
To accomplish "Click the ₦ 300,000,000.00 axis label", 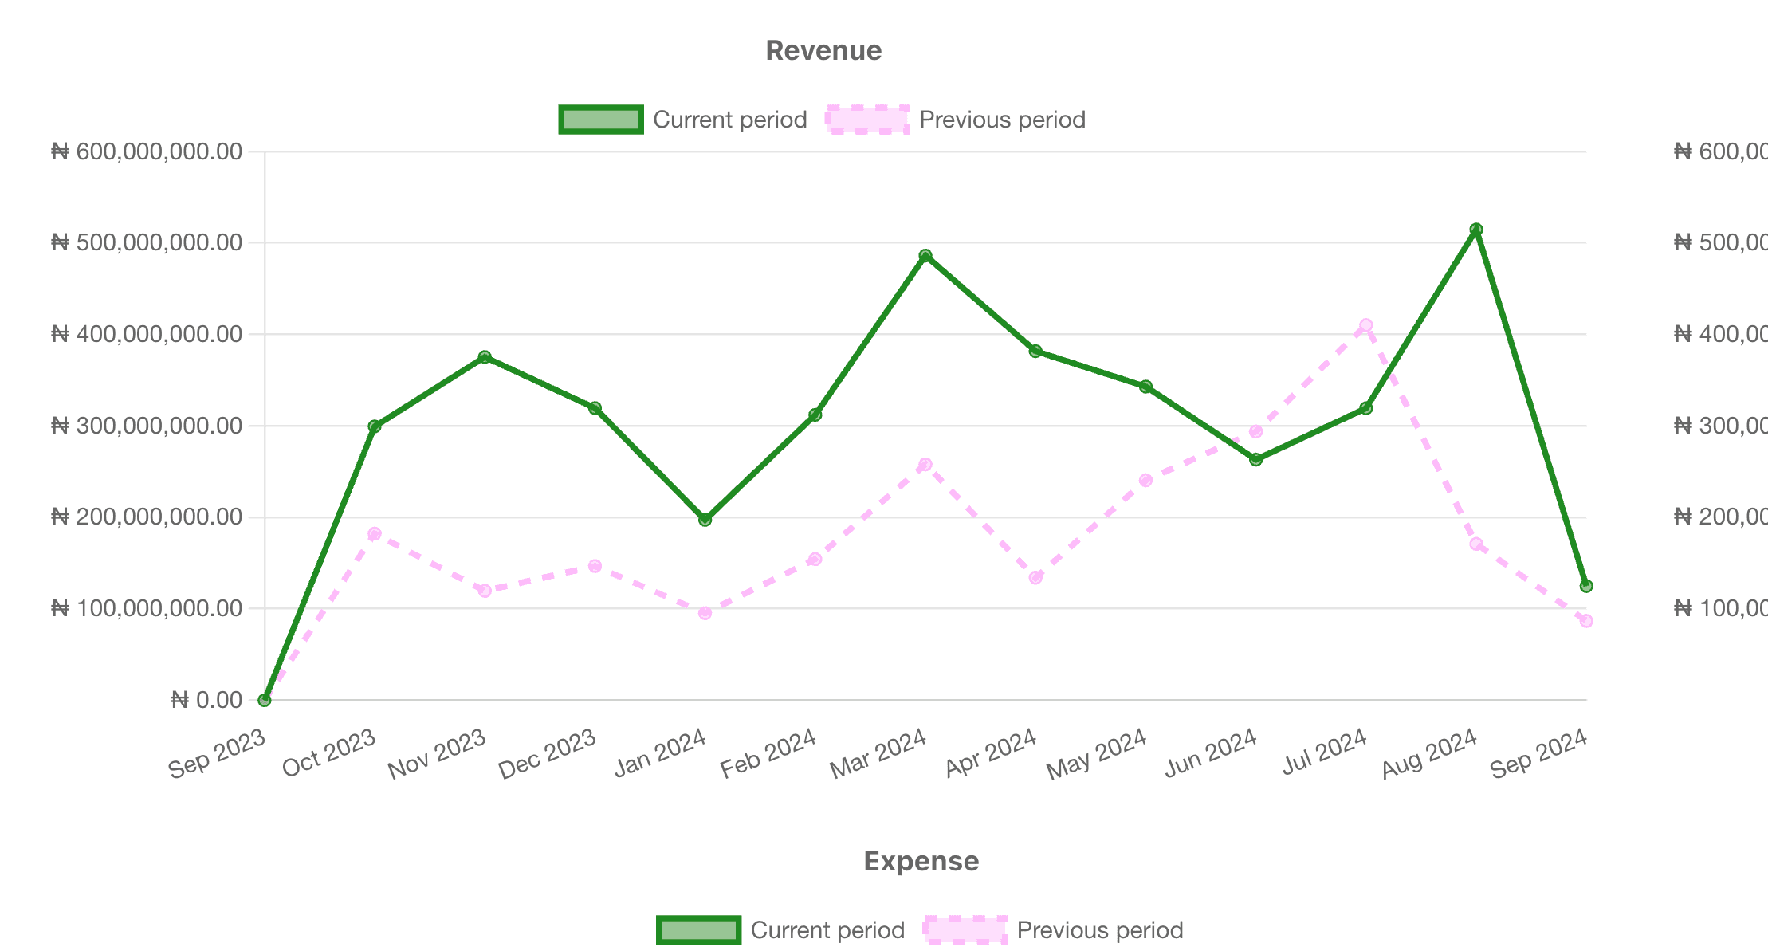I will coord(147,426).
